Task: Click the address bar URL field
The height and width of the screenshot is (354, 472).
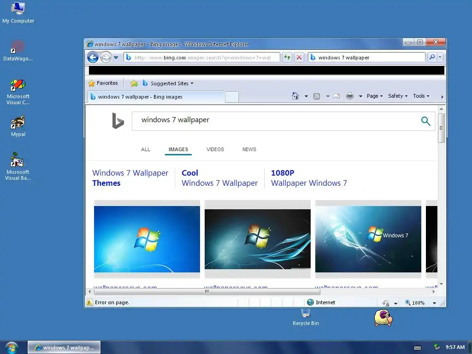Action: [202, 58]
